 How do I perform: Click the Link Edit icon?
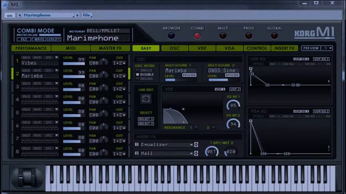pyautogui.click(x=146, y=99)
